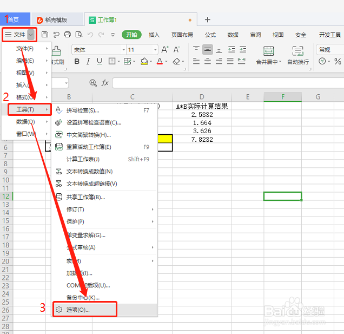Select 文本转换成数值(N) menu entry
Screen dimensions: 344x334
click(104, 171)
